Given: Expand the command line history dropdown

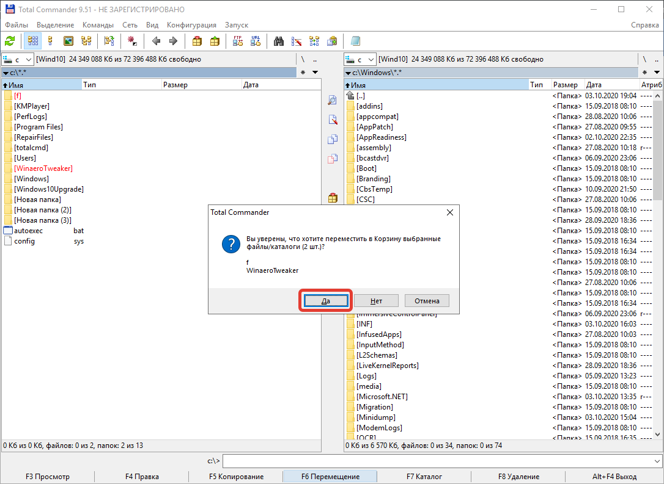Looking at the screenshot, I should click(657, 461).
